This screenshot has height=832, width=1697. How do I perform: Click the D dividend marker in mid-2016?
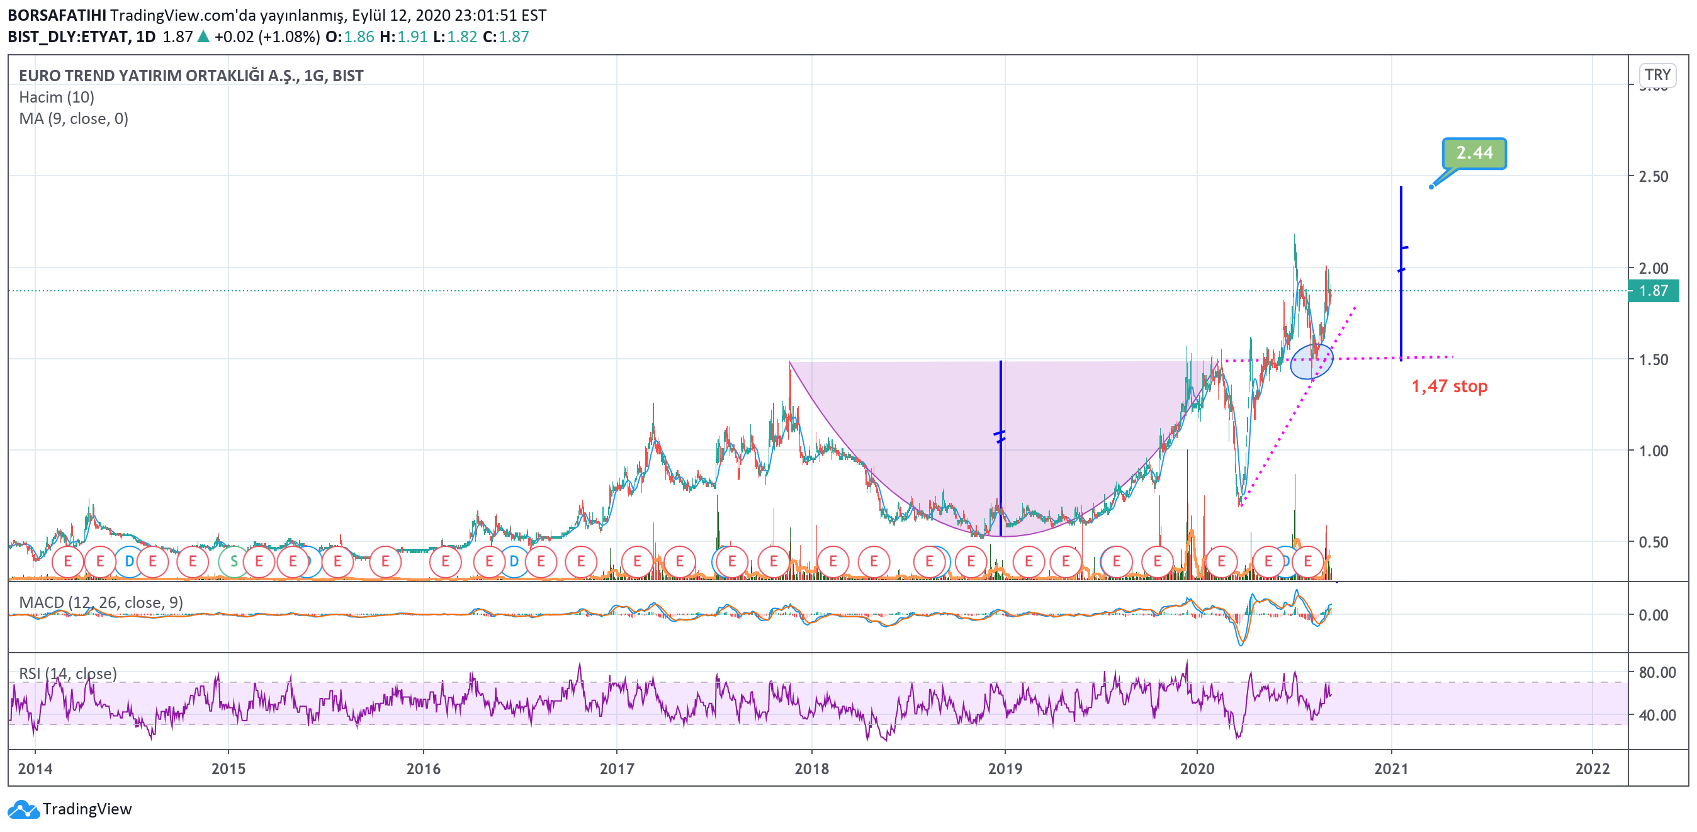coord(514,562)
